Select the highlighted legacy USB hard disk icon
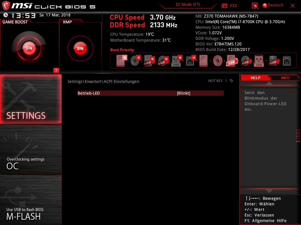Viewport: 301px width, 225px height. click(x=232, y=61)
